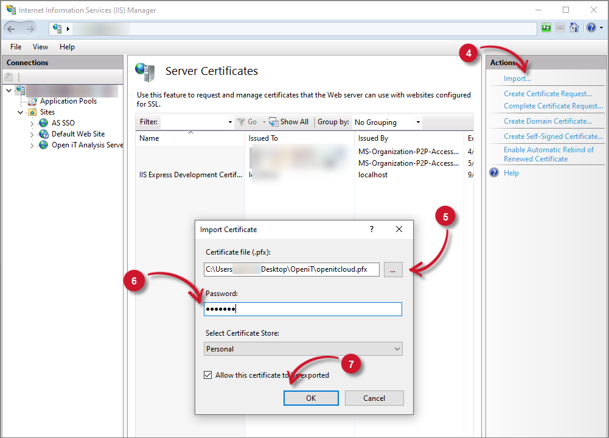
Task: Click inside the Password input field
Action: (302, 309)
